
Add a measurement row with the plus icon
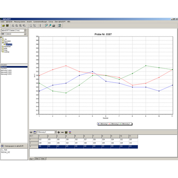coord(59,132)
